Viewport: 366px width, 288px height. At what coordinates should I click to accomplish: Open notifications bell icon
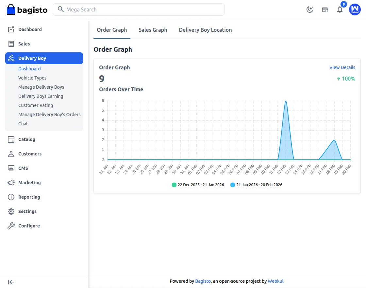click(x=340, y=9)
